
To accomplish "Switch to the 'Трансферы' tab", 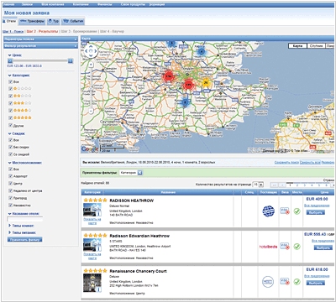I will coord(32,21).
